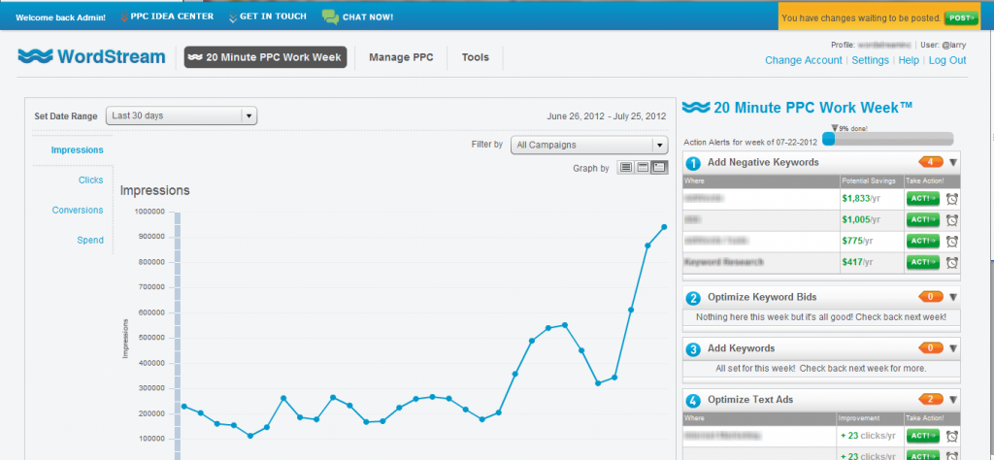This screenshot has height=460, width=994.
Task: Open the Help link
Action: point(909,60)
